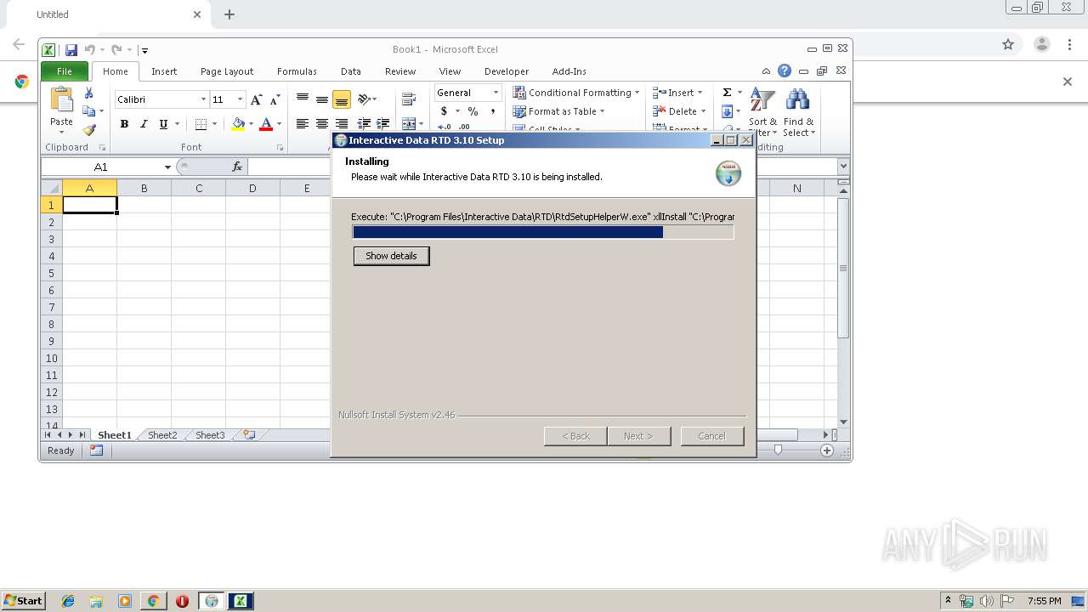
Task: Click the Fill Color paint bucket icon
Action: (238, 124)
